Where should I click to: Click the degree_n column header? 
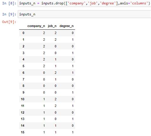[x=67, y=26]
